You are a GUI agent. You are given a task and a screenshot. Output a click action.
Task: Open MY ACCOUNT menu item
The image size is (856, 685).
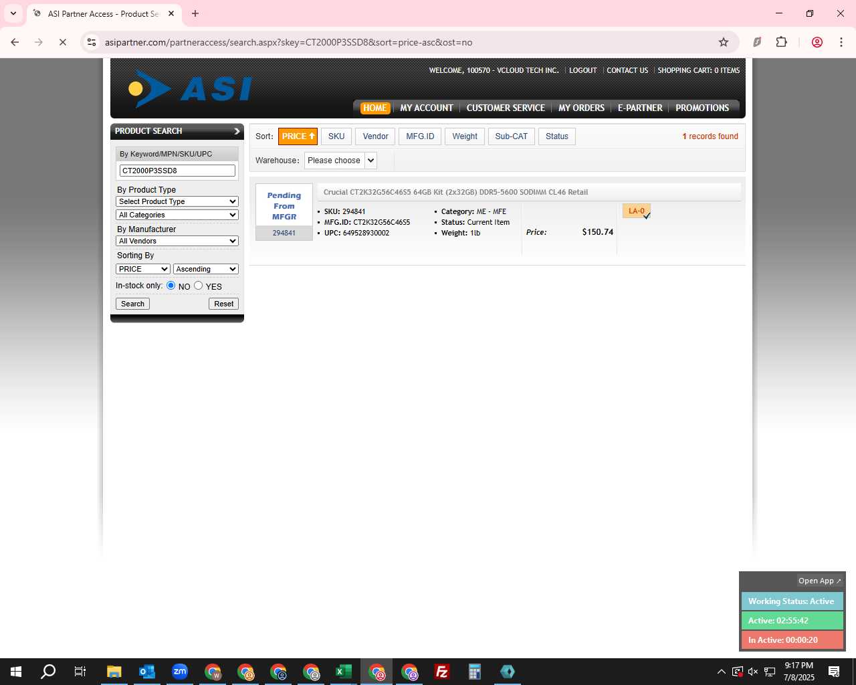(x=427, y=108)
